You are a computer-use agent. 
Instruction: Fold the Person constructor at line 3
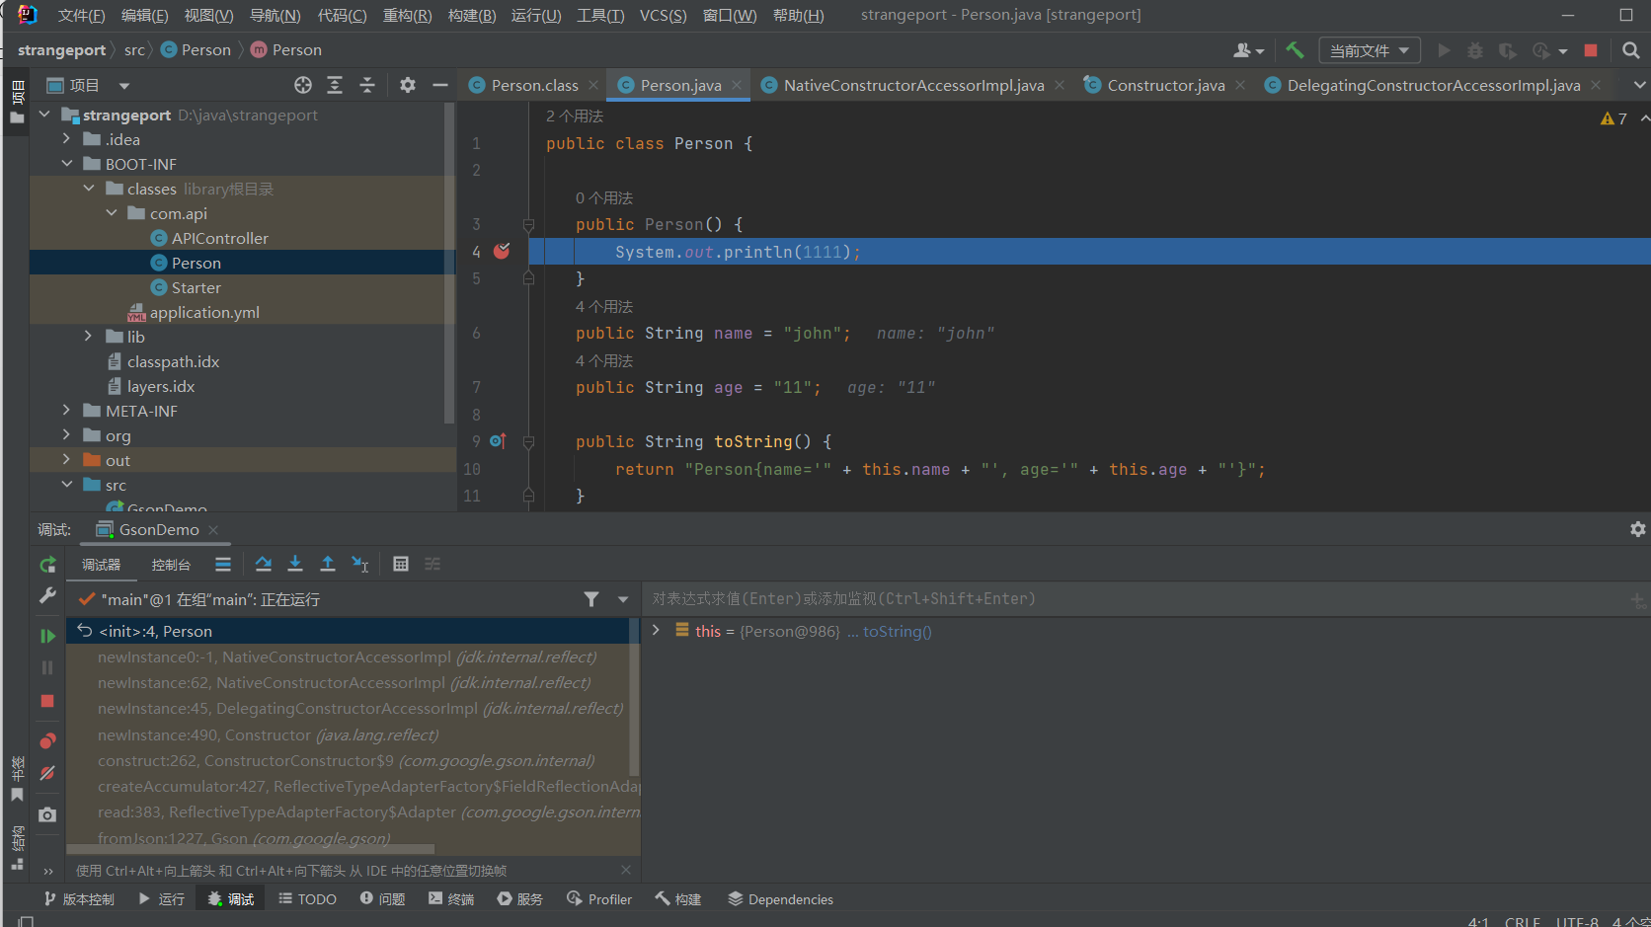(528, 225)
